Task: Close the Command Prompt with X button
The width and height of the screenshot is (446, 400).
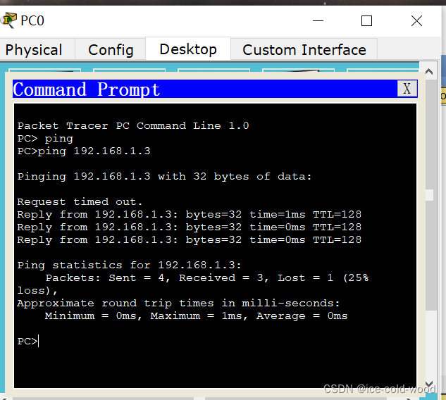Action: coord(407,89)
